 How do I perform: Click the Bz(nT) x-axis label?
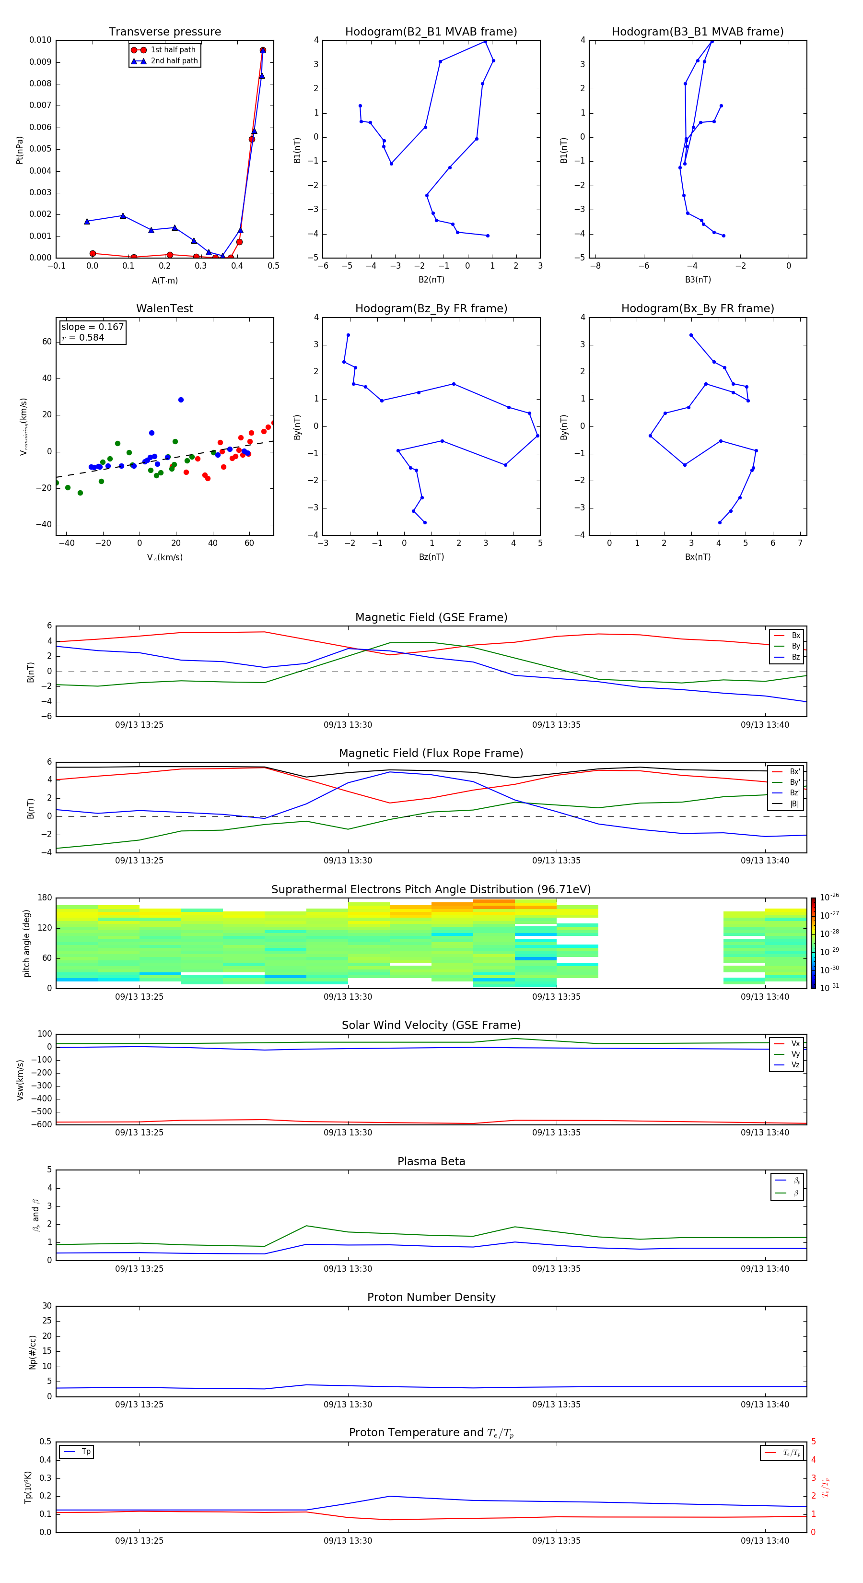pyautogui.click(x=431, y=557)
